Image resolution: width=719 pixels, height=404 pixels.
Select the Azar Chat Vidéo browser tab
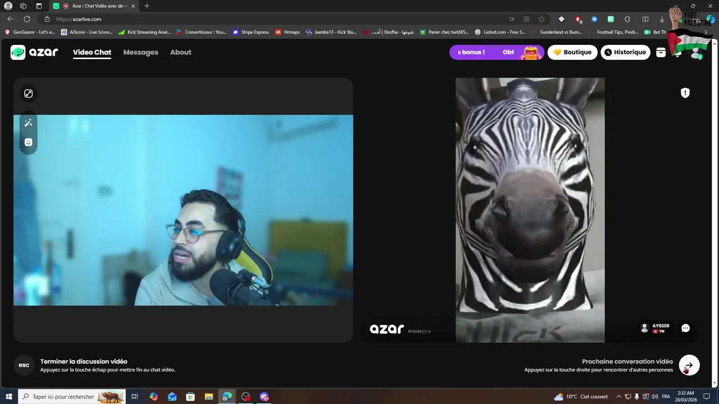click(x=94, y=6)
